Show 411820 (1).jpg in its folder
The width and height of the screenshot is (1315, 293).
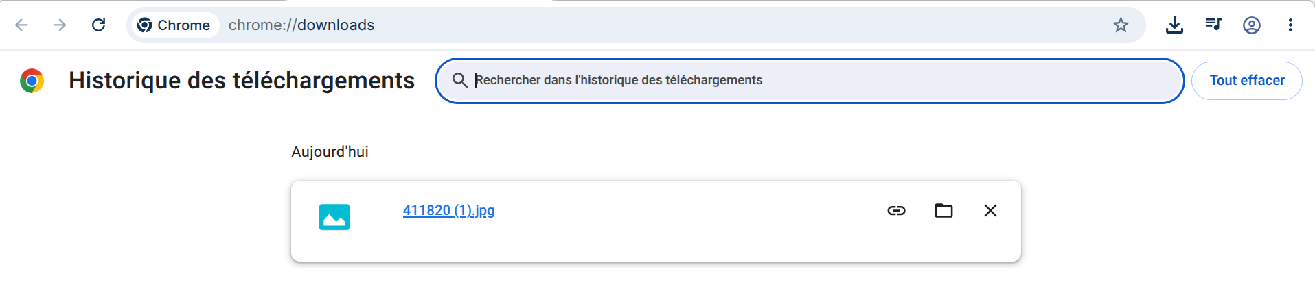coord(944,211)
